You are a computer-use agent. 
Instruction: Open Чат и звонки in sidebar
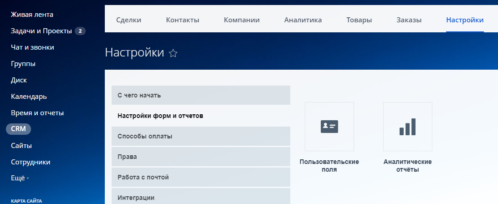click(x=32, y=47)
